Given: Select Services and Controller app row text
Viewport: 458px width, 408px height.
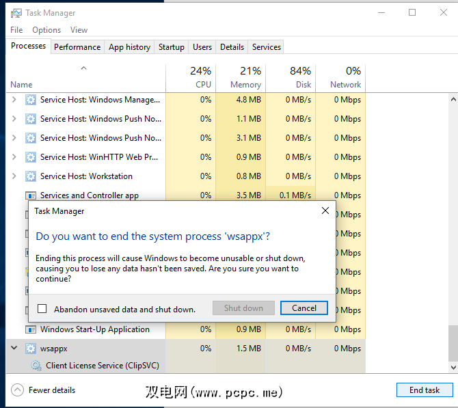Looking at the screenshot, I should point(90,195).
